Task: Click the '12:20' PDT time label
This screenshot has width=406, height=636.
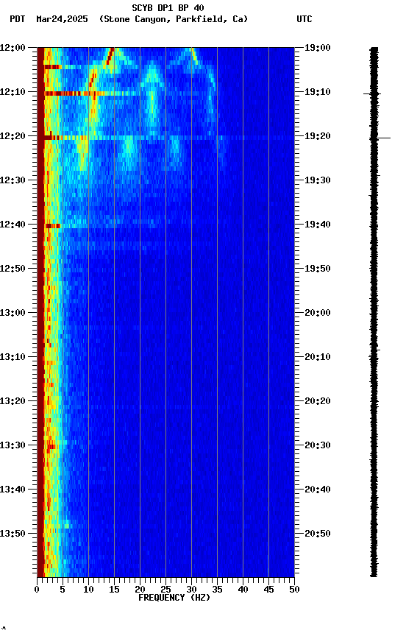Action: (x=13, y=136)
